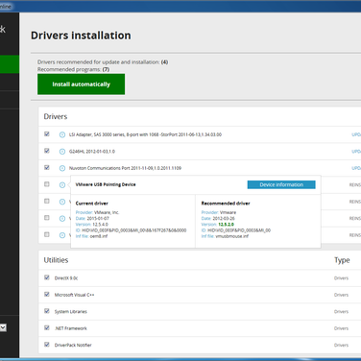
Task: Toggle the .NET Framework checkbox
Action: [47, 327]
